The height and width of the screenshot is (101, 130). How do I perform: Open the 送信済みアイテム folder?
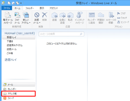[15, 45]
